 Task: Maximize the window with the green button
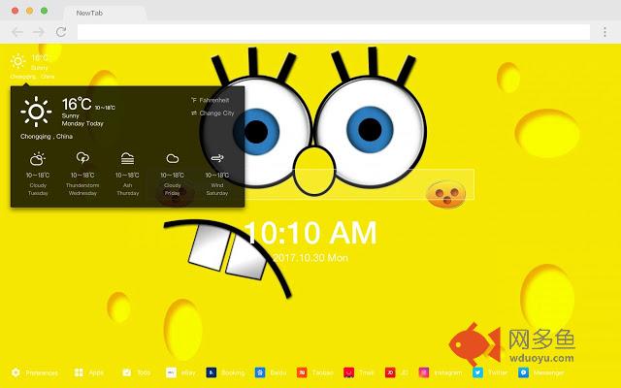click(x=45, y=11)
